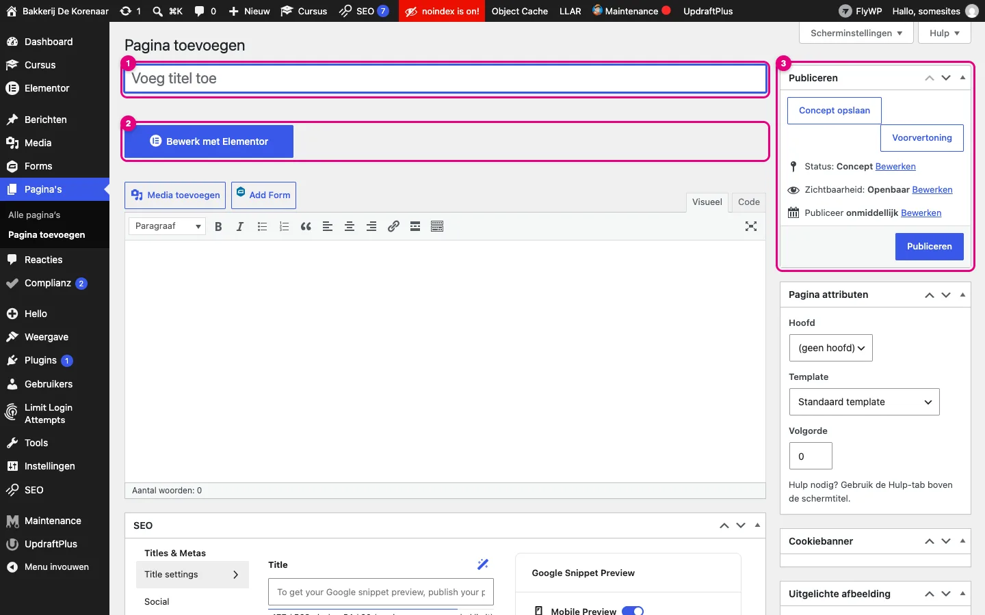This screenshot has height=615, width=985.
Task: Collapse the Cookiebanner panel
Action: point(962,541)
